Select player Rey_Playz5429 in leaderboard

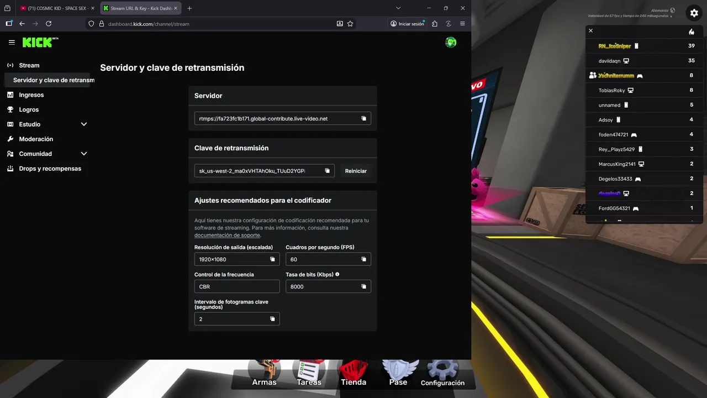[x=643, y=149]
